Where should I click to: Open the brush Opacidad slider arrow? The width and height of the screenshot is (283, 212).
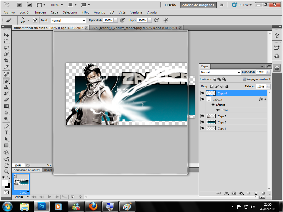pyautogui.click(x=116, y=20)
